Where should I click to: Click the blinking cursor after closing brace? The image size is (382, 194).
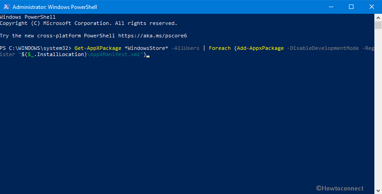pyautogui.click(x=148, y=56)
